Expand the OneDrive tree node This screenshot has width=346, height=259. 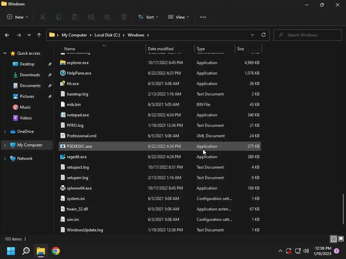[x=5, y=132]
